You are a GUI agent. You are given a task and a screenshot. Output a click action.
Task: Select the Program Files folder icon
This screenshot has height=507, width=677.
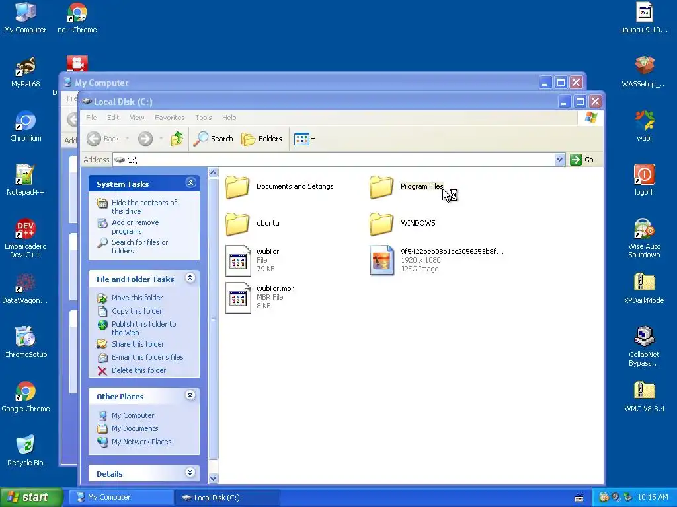381,187
